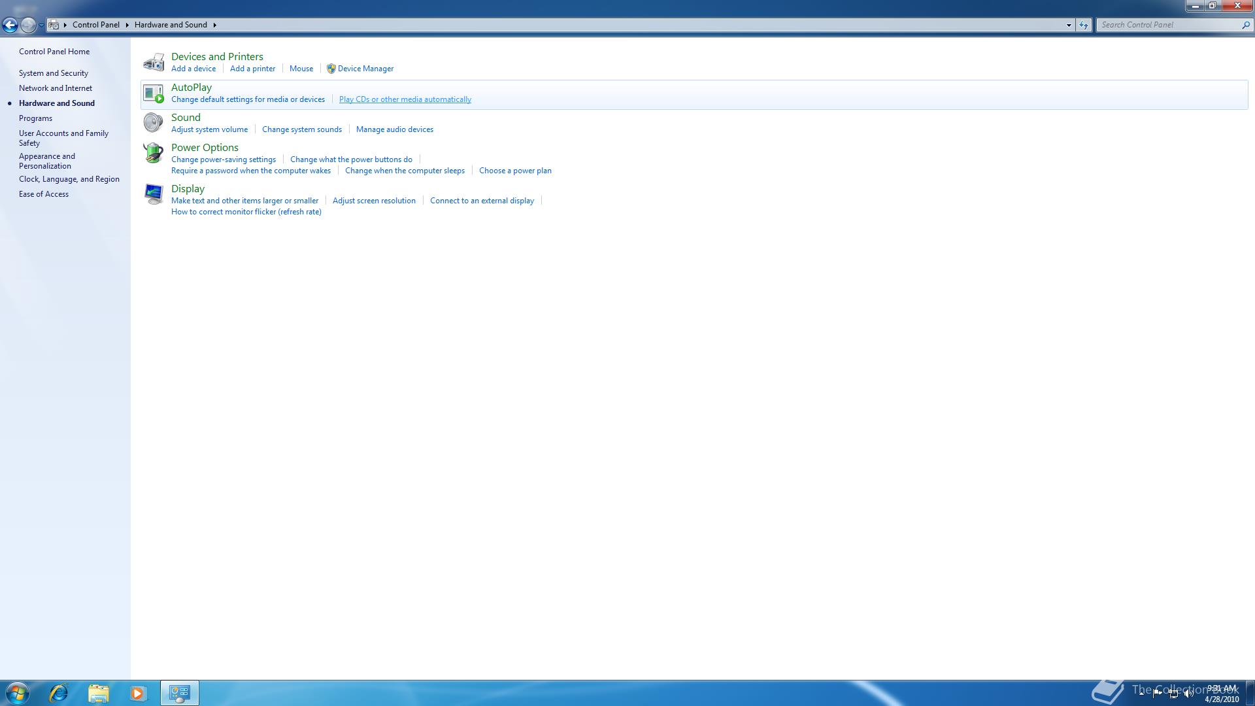
Task: Open Sound heading
Action: [186, 118]
